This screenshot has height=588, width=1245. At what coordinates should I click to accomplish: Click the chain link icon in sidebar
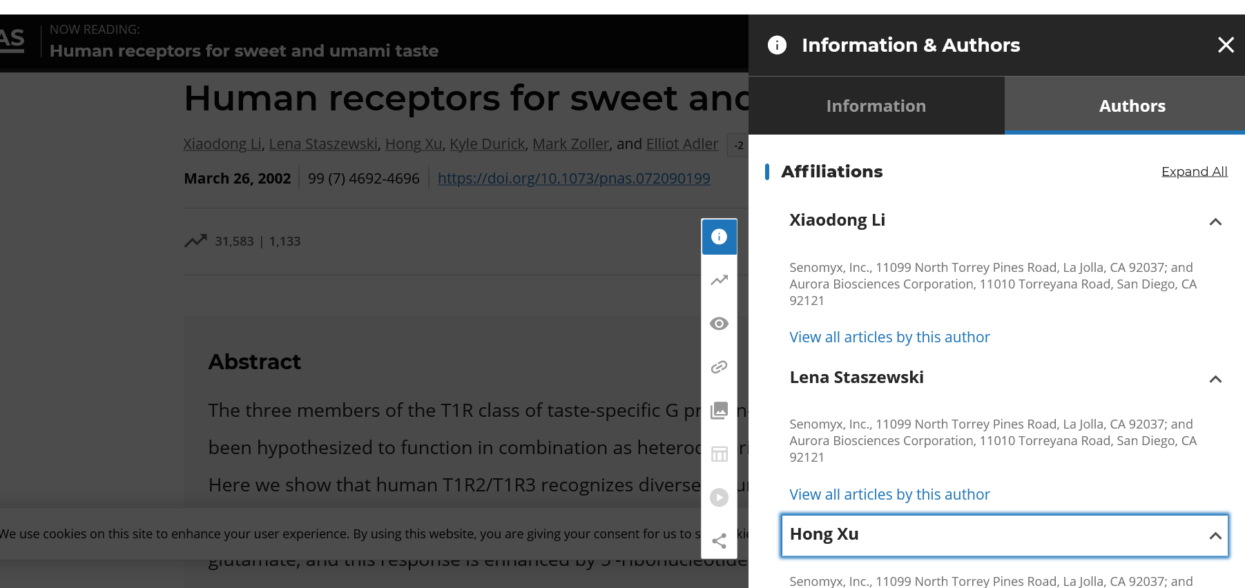pyautogui.click(x=719, y=367)
